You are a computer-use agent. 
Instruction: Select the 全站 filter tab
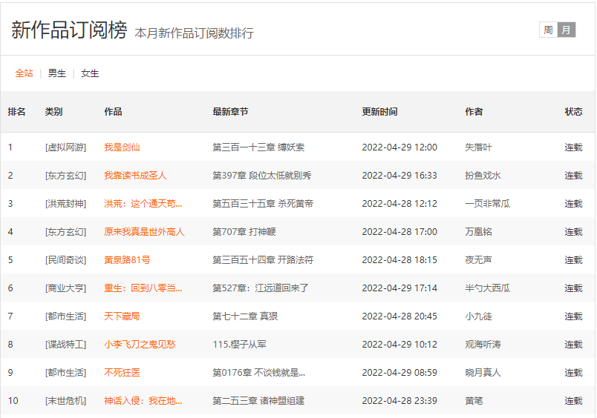point(24,73)
